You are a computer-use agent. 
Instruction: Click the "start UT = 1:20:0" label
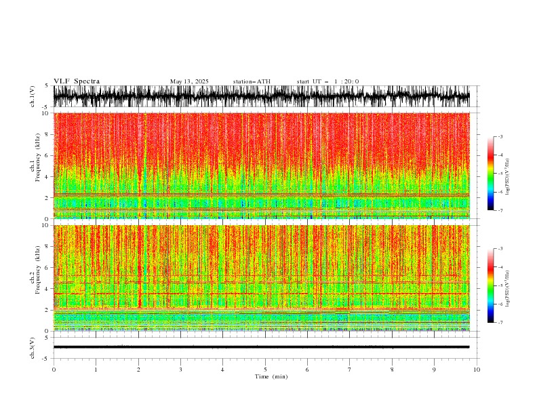pos(327,81)
